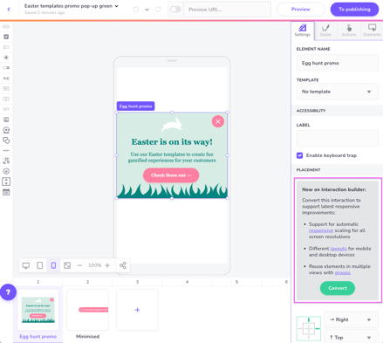
Task: Uncheck Enable keyboard trap checkbox
Action: tap(299, 155)
